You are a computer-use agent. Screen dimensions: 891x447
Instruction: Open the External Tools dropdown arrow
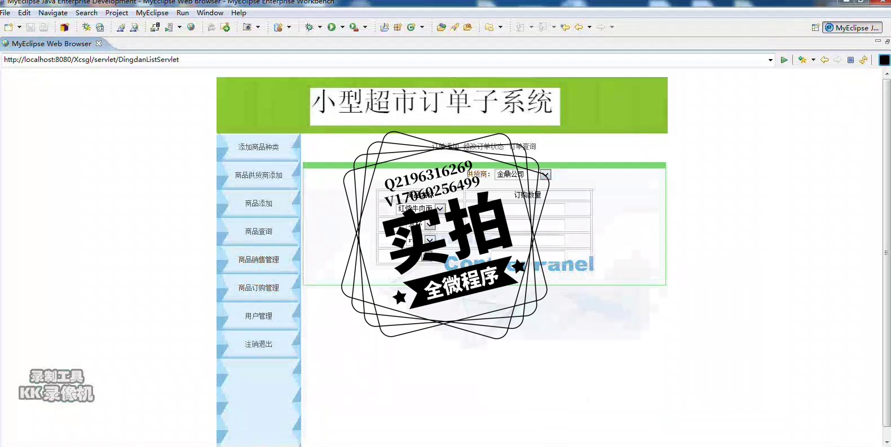(365, 27)
